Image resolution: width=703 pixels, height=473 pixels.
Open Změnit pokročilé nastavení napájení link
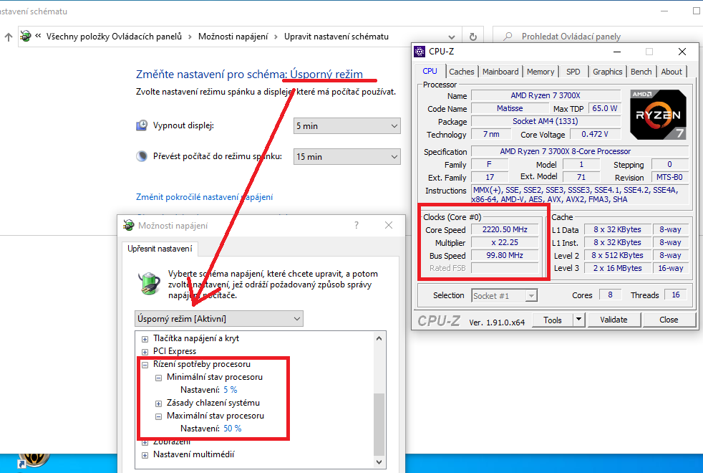point(205,197)
